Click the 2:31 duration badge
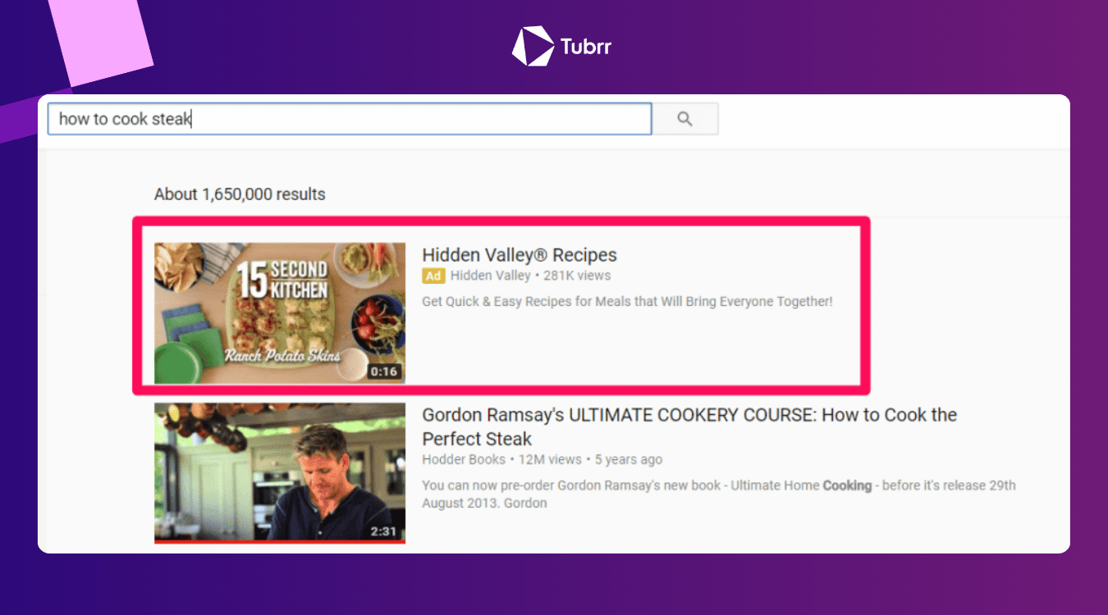This screenshot has width=1108, height=615. [x=383, y=531]
